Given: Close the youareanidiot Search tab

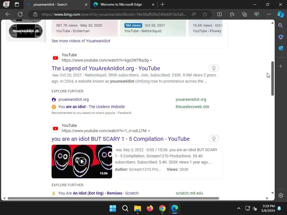Looking at the screenshot, I should pos(86,4).
